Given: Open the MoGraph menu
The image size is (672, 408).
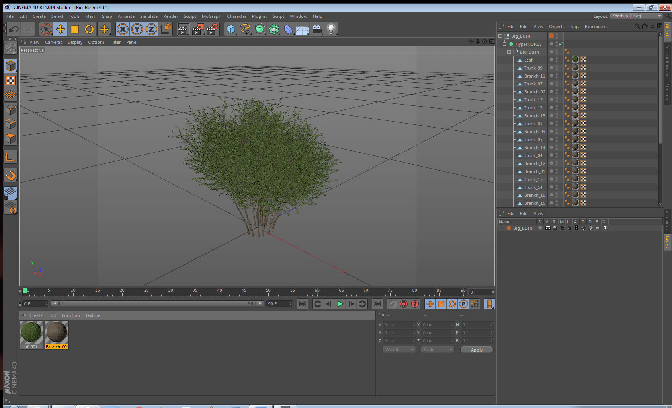Looking at the screenshot, I should 211,16.
